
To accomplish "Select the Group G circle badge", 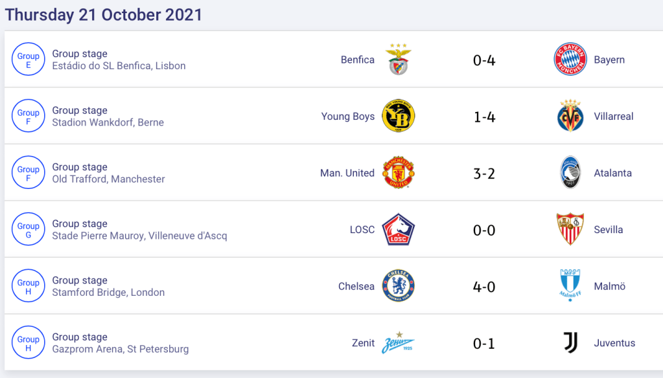I will point(29,230).
